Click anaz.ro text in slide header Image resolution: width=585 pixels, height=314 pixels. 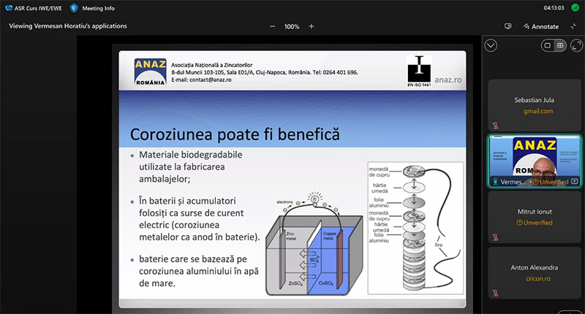pos(448,80)
